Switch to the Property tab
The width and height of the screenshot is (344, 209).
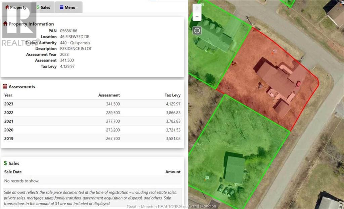coord(16,7)
